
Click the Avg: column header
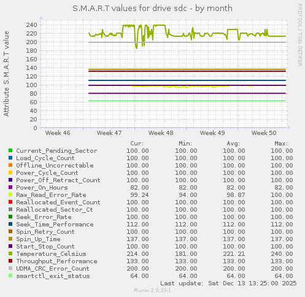tap(233, 144)
